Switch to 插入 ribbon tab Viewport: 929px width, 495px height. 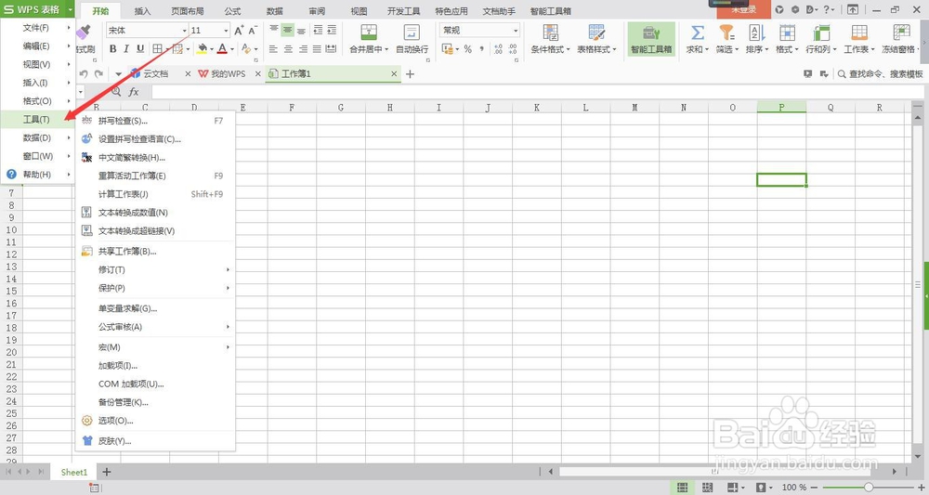click(x=142, y=11)
